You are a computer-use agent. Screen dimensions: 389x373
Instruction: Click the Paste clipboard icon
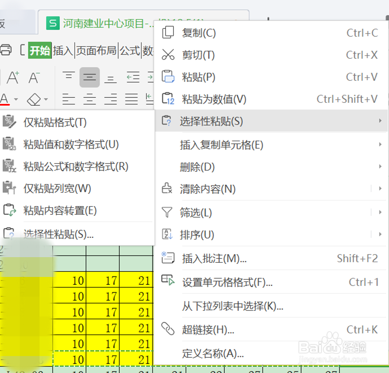168,76
